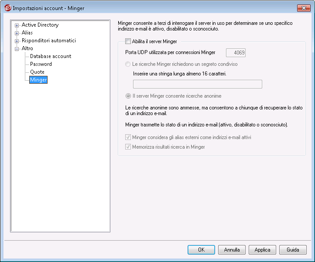Expand the Active Directory tree node

(x=17, y=25)
